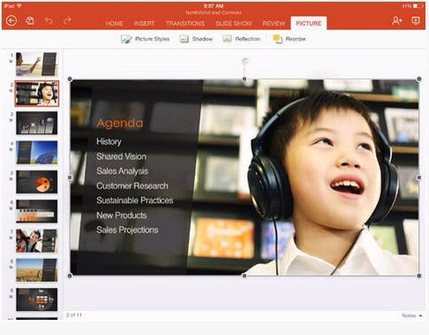
Task: Click the 'Customer Research' agenda item
Action: pyautogui.click(x=132, y=186)
